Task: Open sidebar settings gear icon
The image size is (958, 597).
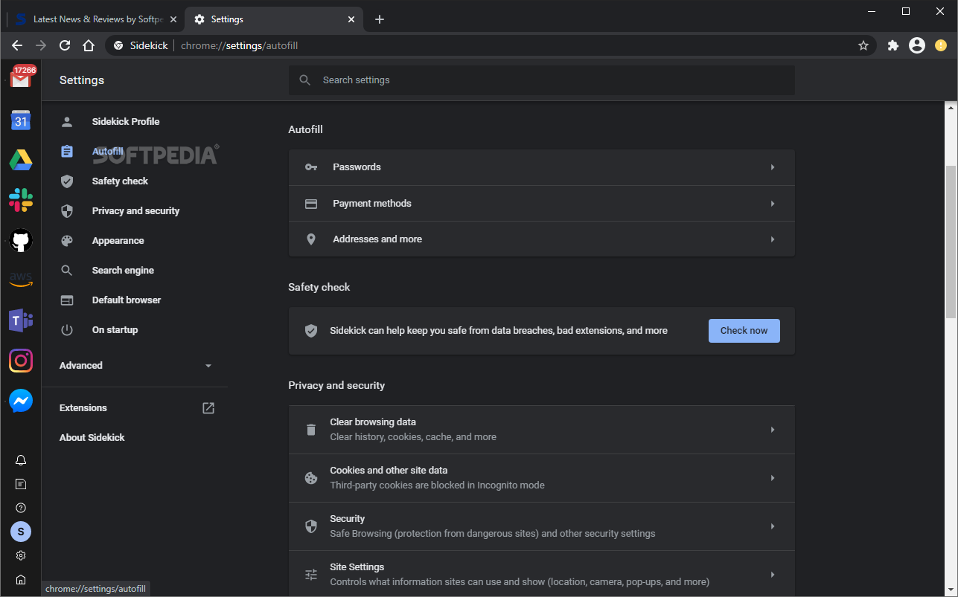Action: [x=21, y=555]
